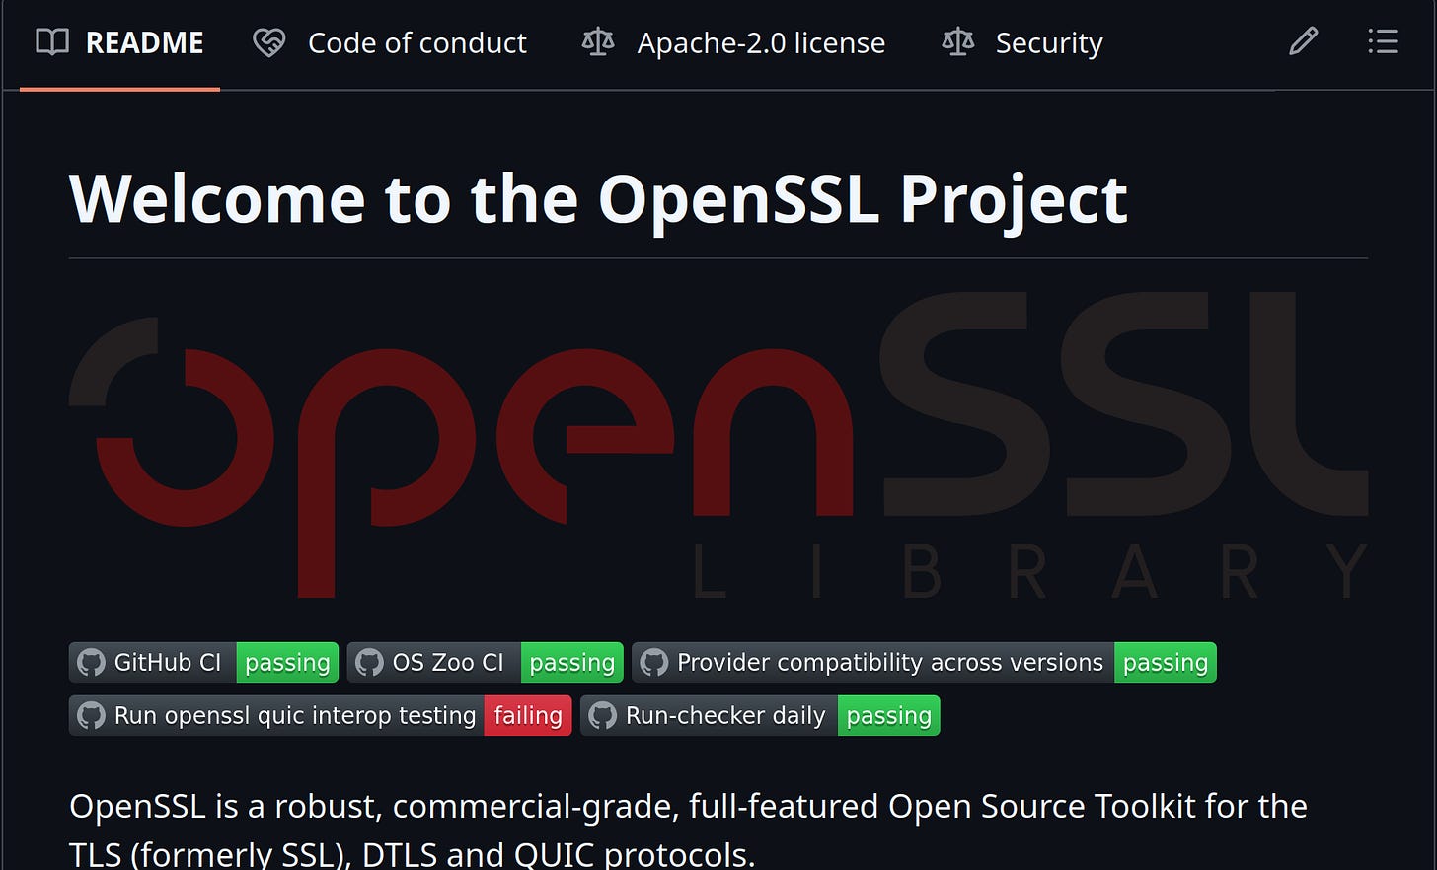Open the Run-checker daily passing badge
Screen dimensions: 1437x870
coord(760,715)
